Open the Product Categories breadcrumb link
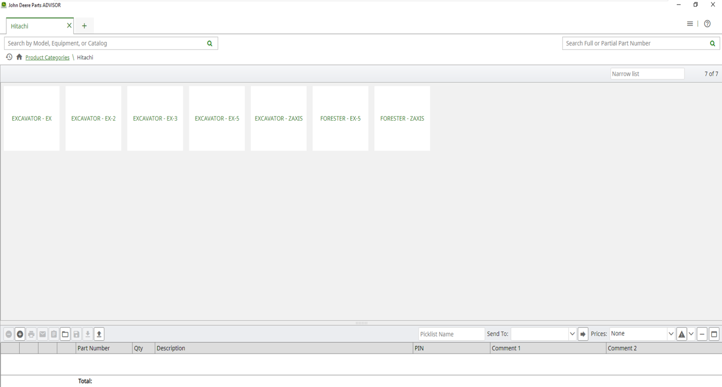This screenshot has width=722, height=387. (x=47, y=58)
